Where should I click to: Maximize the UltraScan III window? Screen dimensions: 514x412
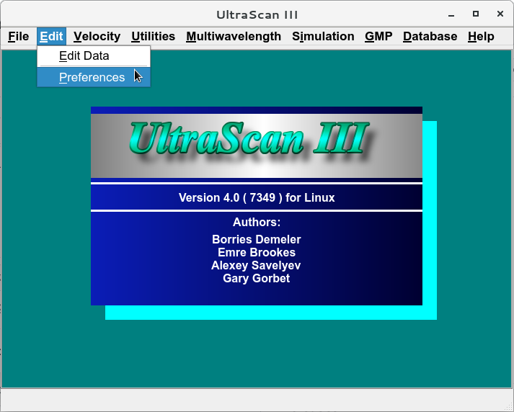click(476, 14)
